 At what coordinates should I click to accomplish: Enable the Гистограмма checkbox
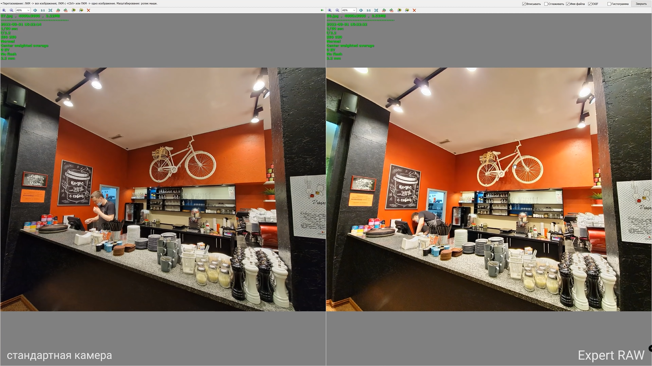tap(609, 4)
